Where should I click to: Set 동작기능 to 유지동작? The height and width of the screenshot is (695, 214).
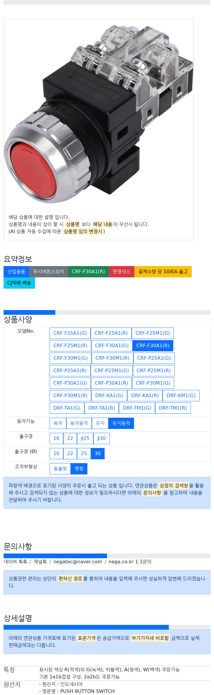(x=121, y=423)
